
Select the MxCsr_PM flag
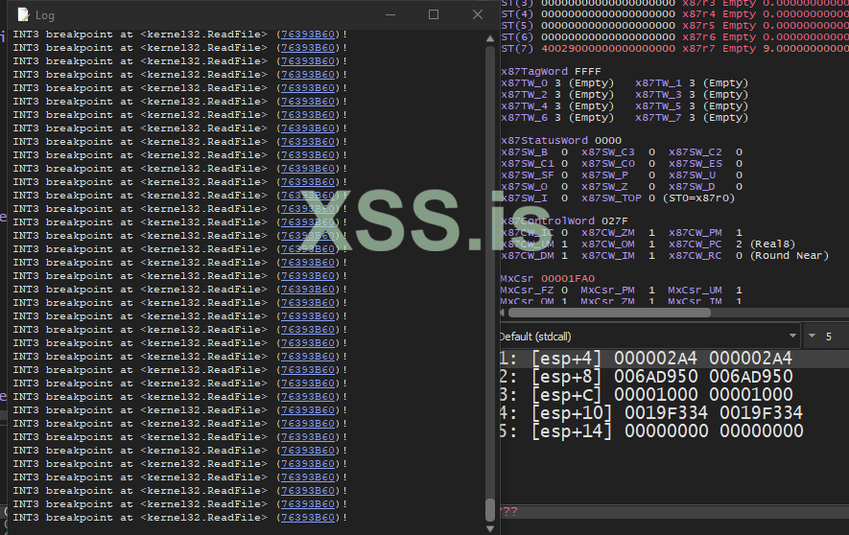618,290
